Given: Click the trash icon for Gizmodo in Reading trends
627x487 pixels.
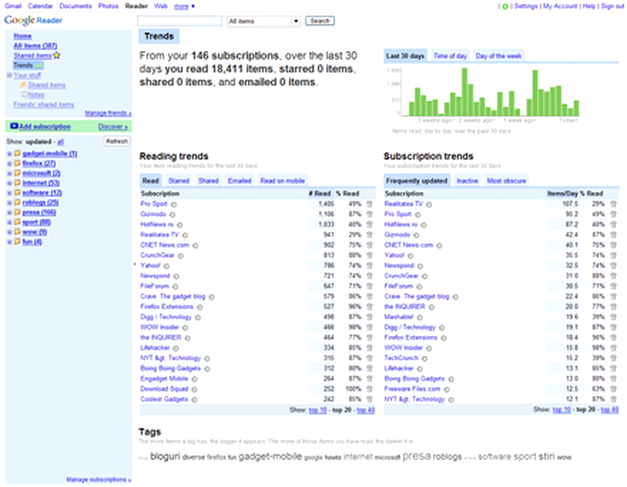Looking at the screenshot, I should pyautogui.click(x=370, y=213).
